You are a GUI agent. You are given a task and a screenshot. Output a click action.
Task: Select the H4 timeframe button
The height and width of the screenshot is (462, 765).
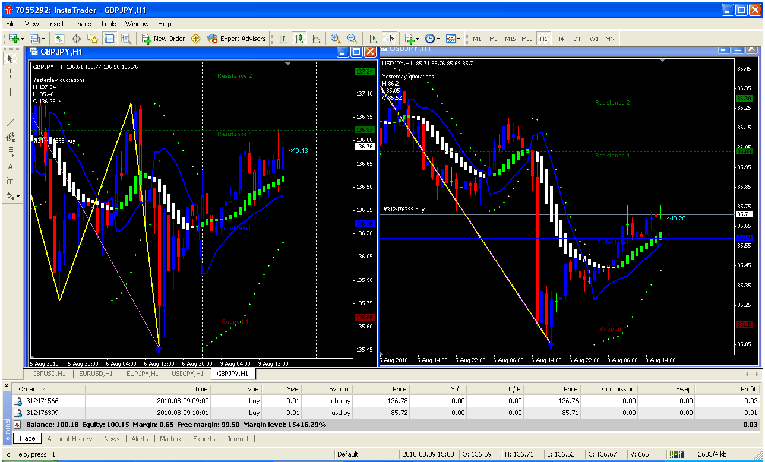pos(559,39)
